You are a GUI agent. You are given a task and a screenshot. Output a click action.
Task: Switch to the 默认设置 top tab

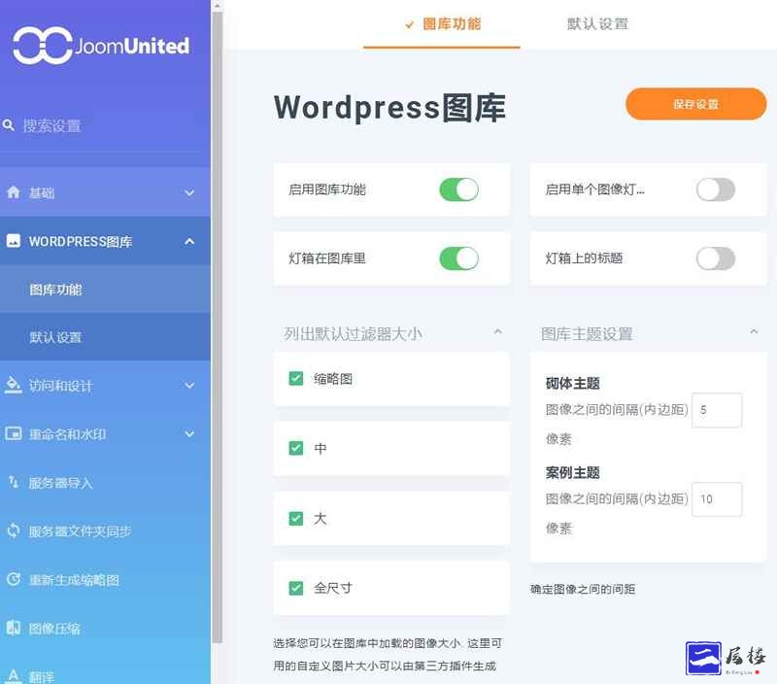click(597, 24)
